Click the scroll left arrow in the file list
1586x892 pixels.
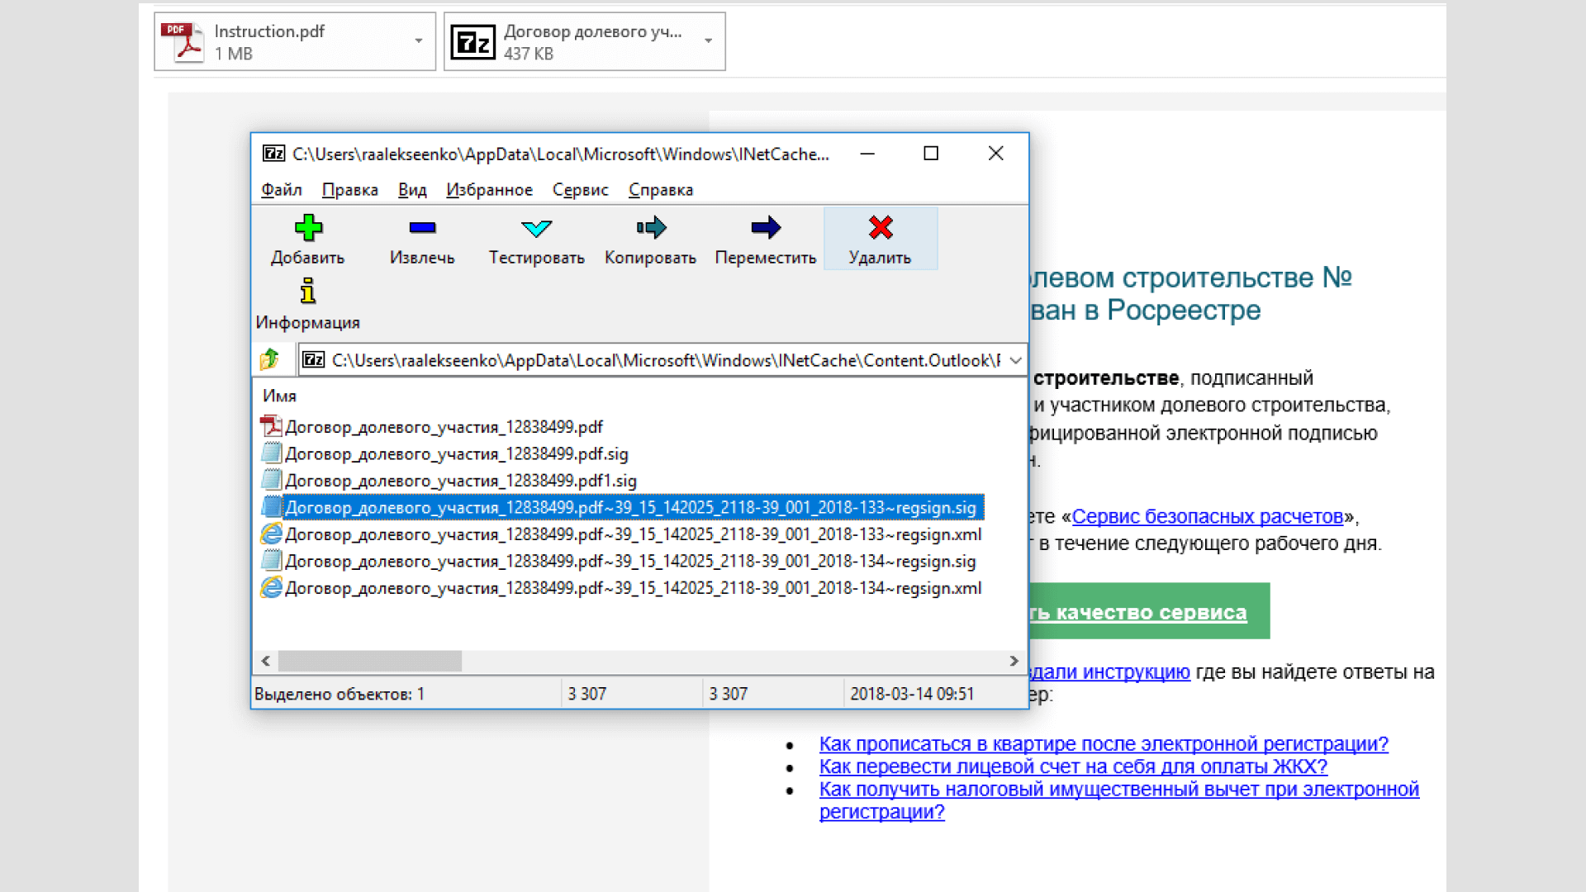click(265, 661)
